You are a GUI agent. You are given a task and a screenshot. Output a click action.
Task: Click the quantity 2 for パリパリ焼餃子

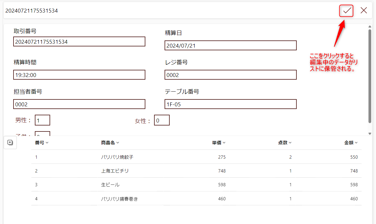[290, 157]
